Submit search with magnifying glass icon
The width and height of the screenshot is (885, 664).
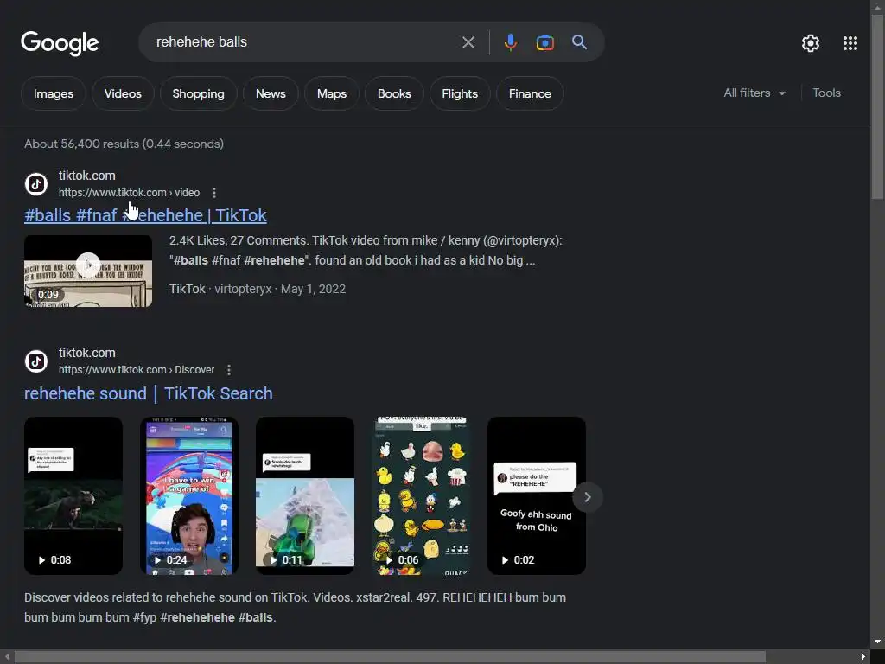click(x=579, y=42)
